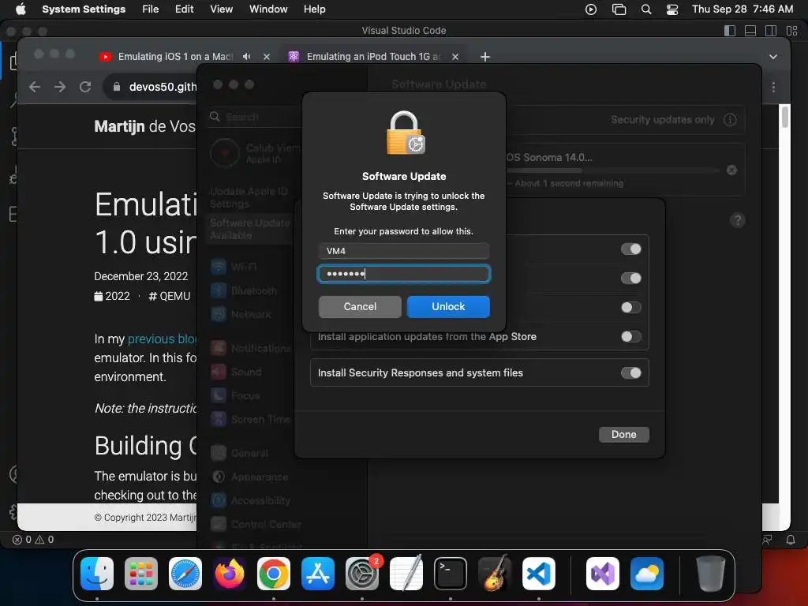Image resolution: width=808 pixels, height=606 pixels.
Task: Open the Window menu
Action: click(268, 9)
